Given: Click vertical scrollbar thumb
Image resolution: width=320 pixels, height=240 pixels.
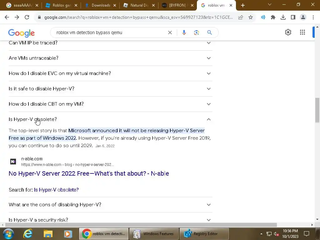Looking at the screenshot, I should [x=317, y=110].
